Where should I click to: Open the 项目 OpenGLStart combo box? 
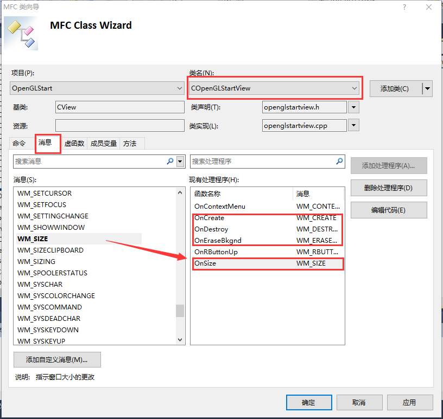tap(96, 88)
